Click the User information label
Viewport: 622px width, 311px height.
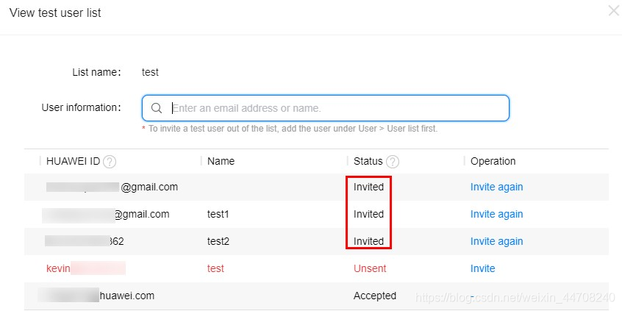point(81,108)
